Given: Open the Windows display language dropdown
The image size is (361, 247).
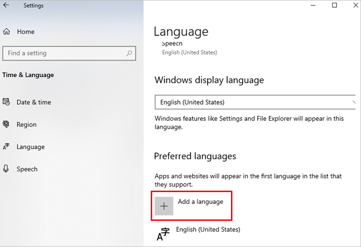Looking at the screenshot, I should pyautogui.click(x=255, y=102).
